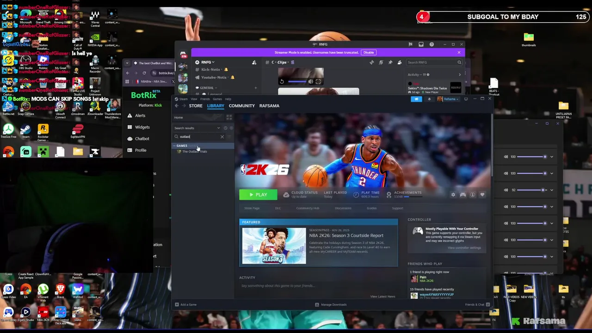Go back in Steam navigation
The width and height of the screenshot is (592, 333).
coord(177,106)
